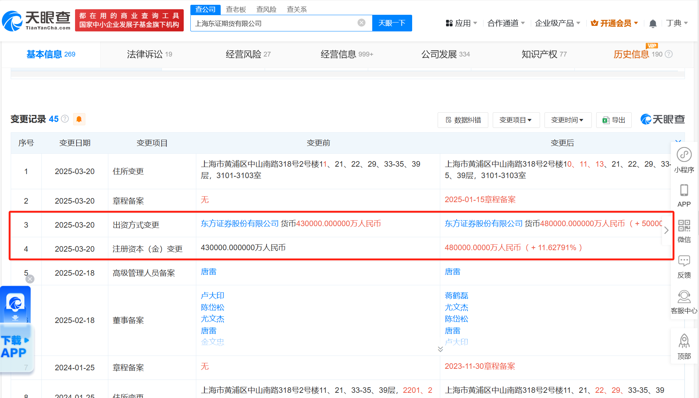Click the orange bell alert icon beside 变更记录
Image resolution: width=699 pixels, height=398 pixels.
pos(79,119)
